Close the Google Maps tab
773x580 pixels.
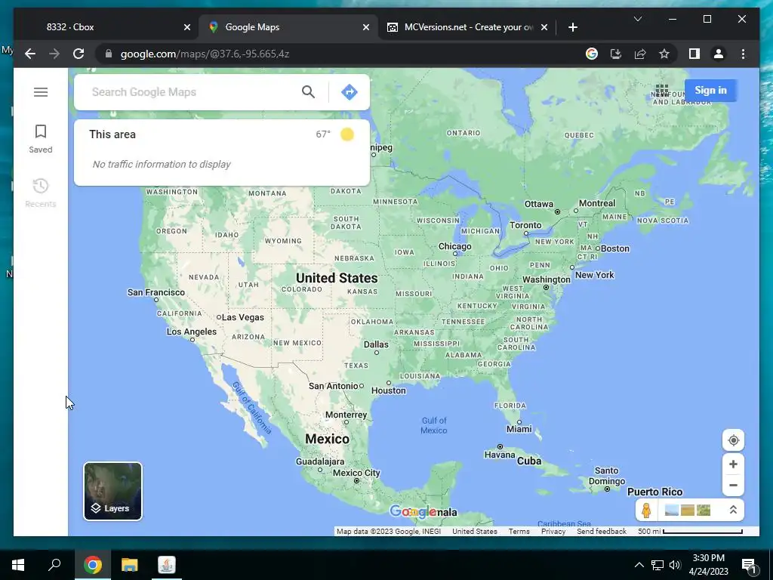coord(366,27)
